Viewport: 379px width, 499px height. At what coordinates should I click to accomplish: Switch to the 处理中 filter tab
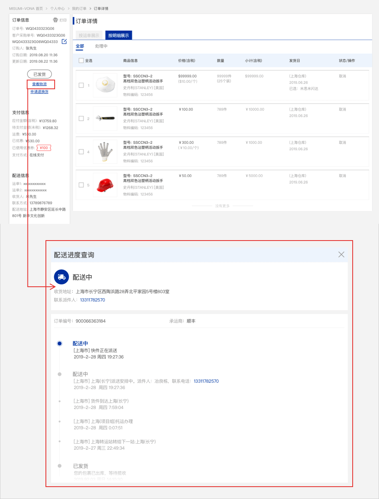click(101, 47)
